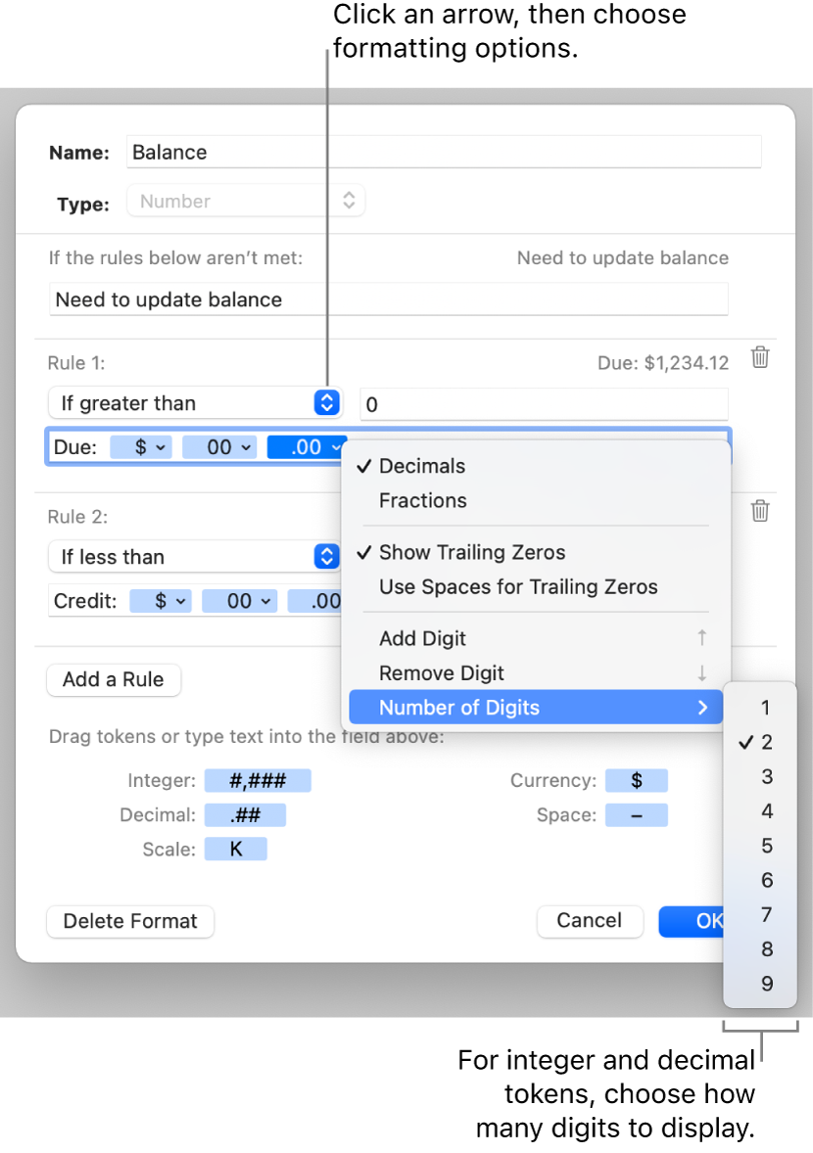Click the Currency $ token

click(637, 780)
